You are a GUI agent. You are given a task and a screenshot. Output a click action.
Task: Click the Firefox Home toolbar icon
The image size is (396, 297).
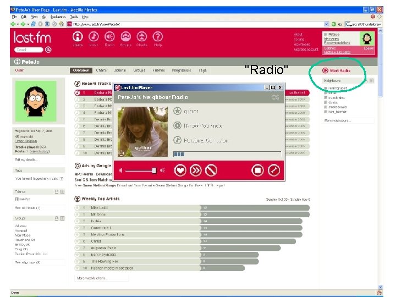coord(62,24)
